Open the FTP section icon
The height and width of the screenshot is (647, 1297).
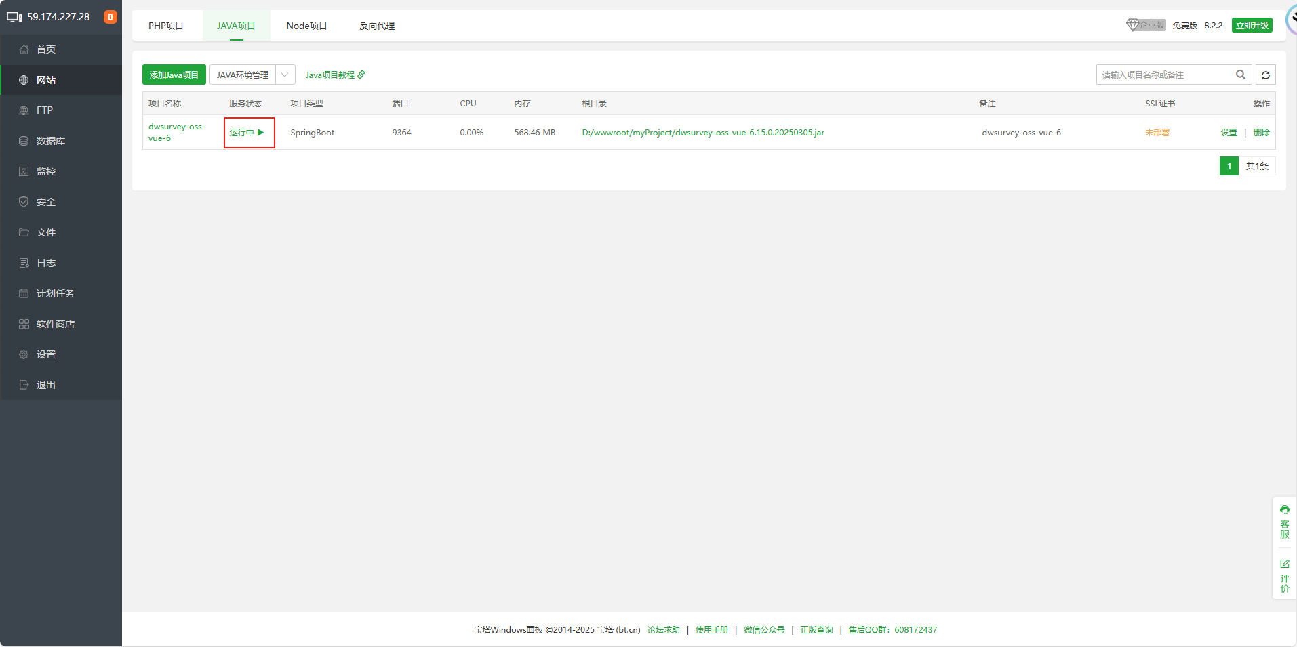click(x=24, y=110)
